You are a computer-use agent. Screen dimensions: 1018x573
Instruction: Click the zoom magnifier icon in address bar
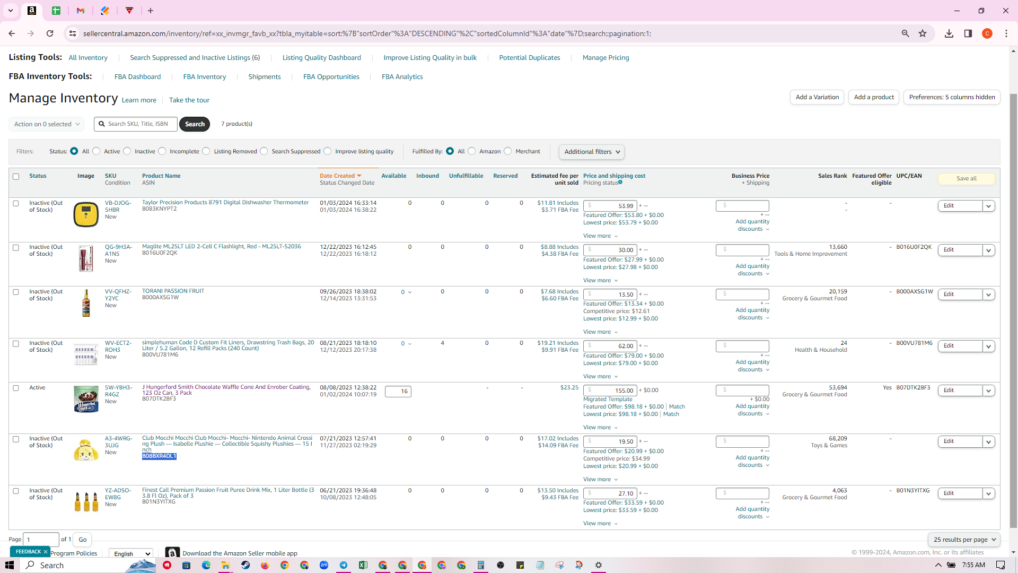(906, 33)
